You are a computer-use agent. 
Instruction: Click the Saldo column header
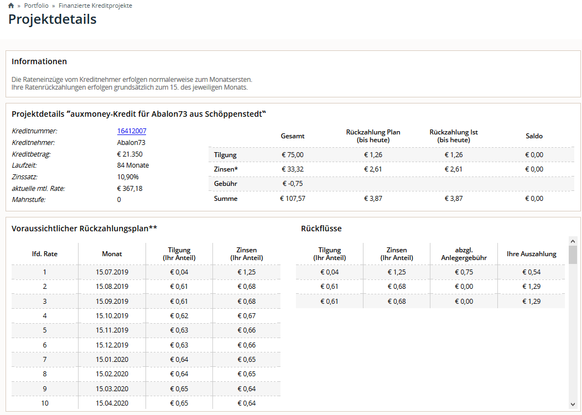pyautogui.click(x=534, y=136)
